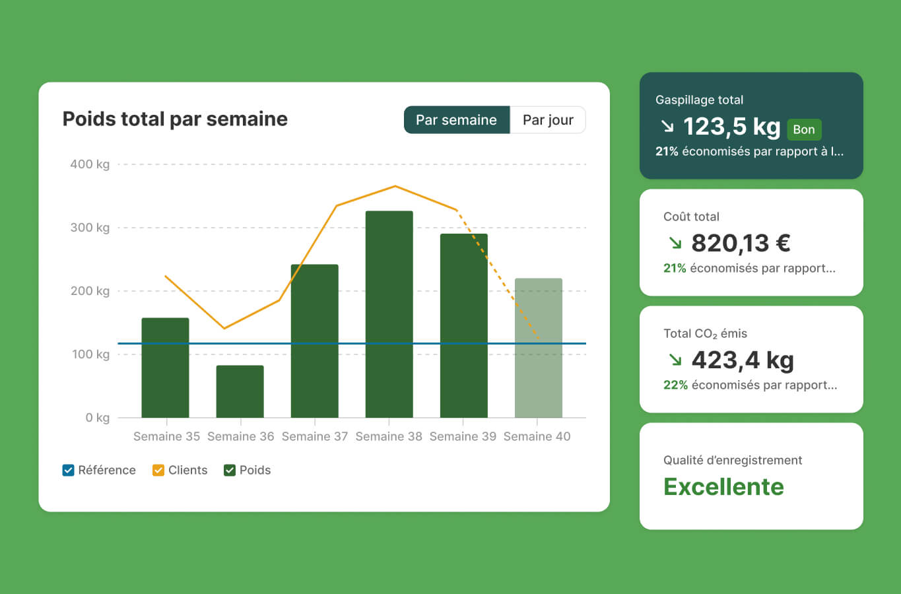Click the 400 kg axis label
The image size is (901, 594).
coord(90,164)
